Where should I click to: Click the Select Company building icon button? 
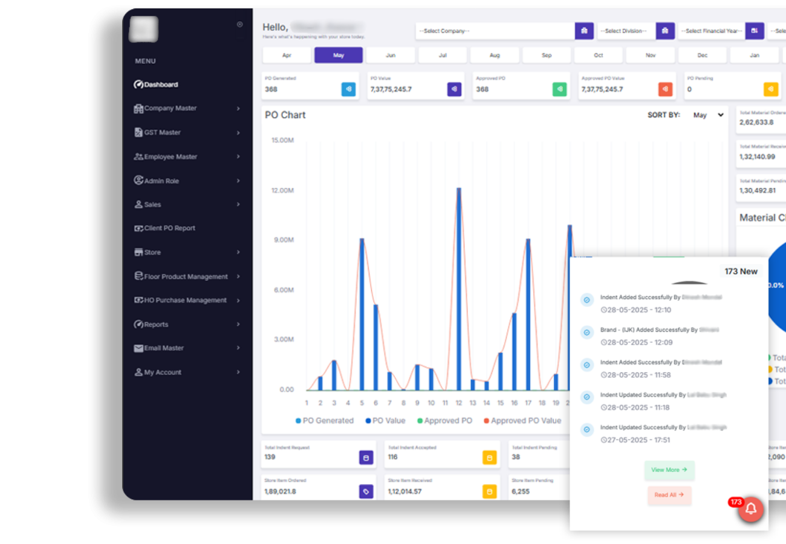click(584, 31)
